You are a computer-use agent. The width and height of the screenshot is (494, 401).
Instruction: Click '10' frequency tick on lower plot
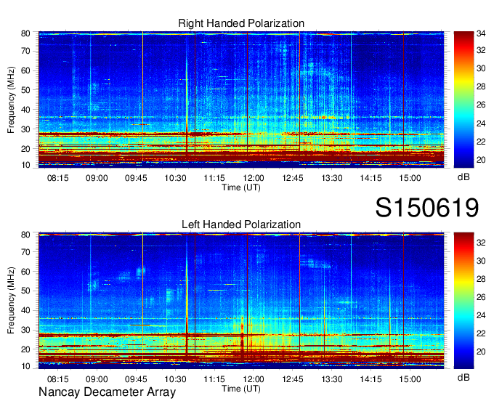(25, 366)
